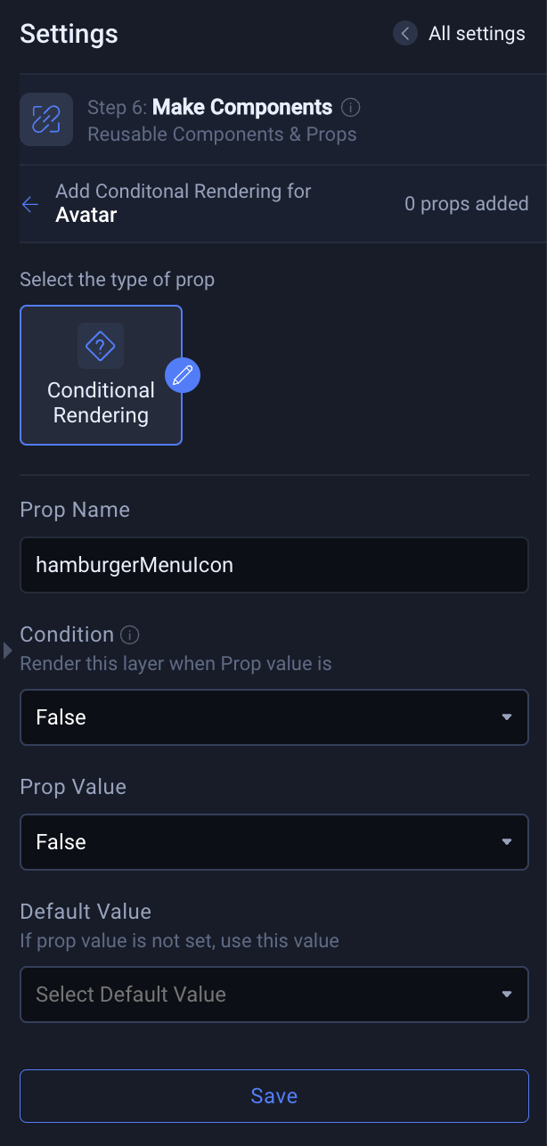This screenshot has width=547, height=1146.
Task: Click the circular back chevron near All settings
Action: point(404,33)
